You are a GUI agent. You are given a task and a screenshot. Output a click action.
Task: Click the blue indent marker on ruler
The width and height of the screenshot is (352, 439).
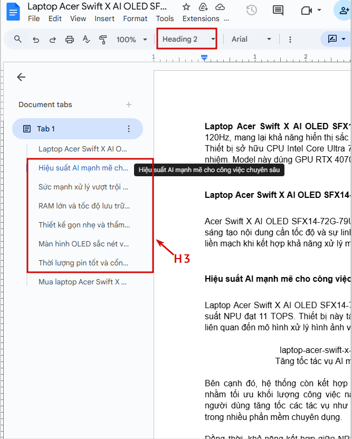click(x=204, y=58)
